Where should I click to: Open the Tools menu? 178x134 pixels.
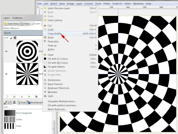tap(98, 4)
